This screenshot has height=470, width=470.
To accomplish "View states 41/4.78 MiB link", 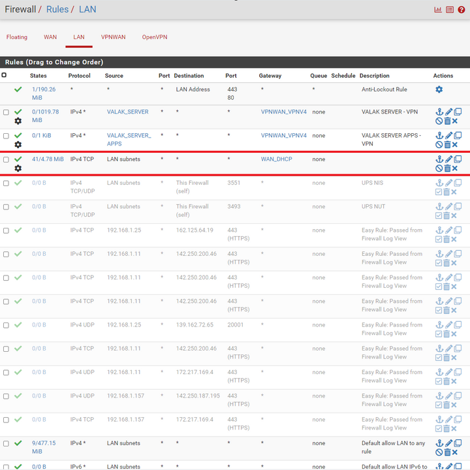I will click(x=48, y=159).
